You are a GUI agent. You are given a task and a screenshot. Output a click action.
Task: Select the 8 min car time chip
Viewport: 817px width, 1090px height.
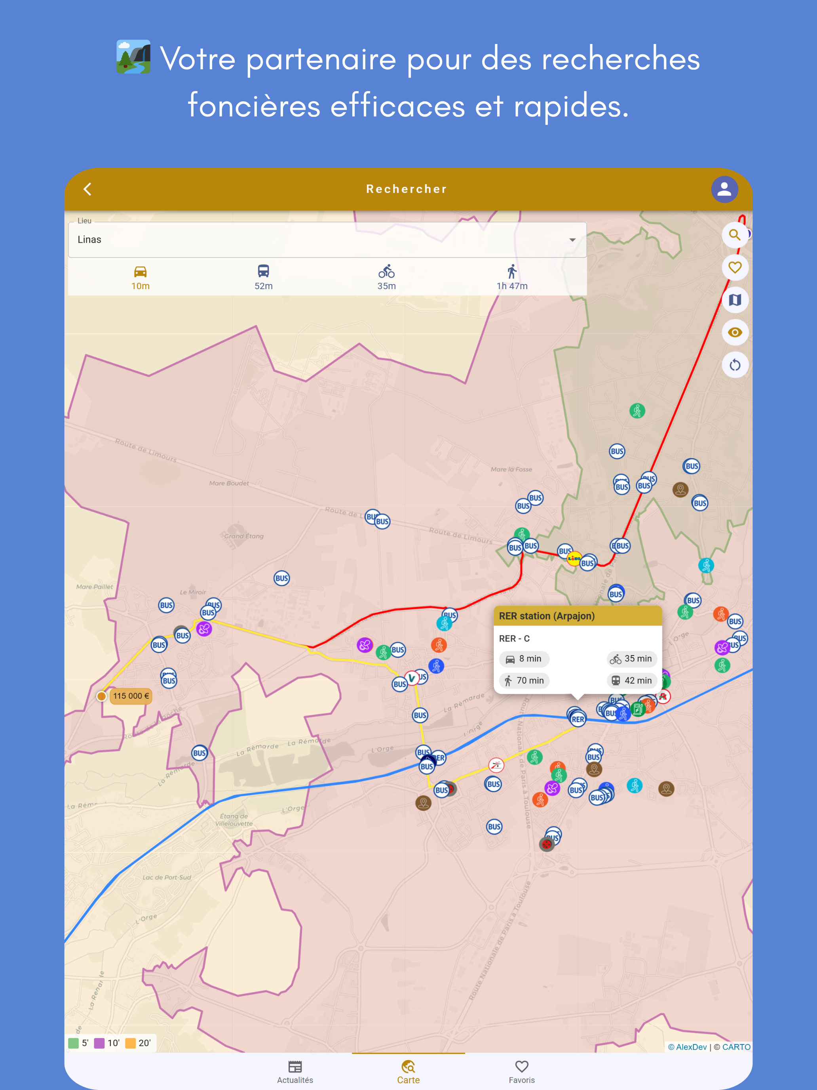(x=524, y=659)
